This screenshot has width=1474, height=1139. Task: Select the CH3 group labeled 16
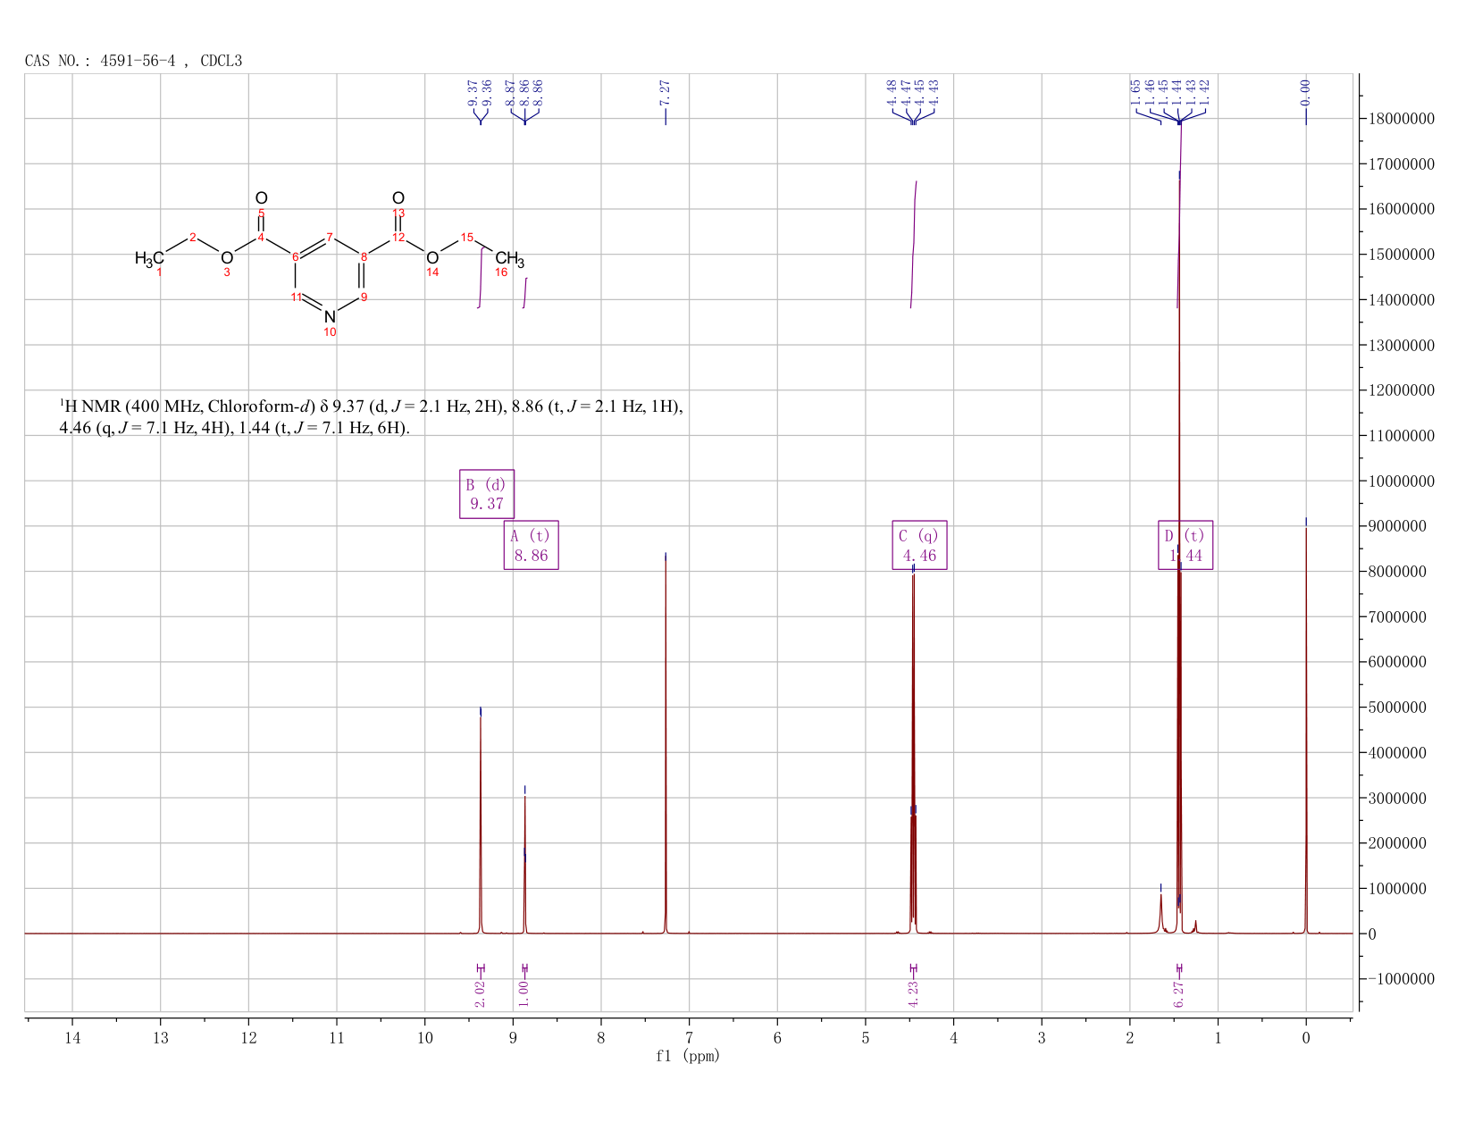(x=510, y=260)
